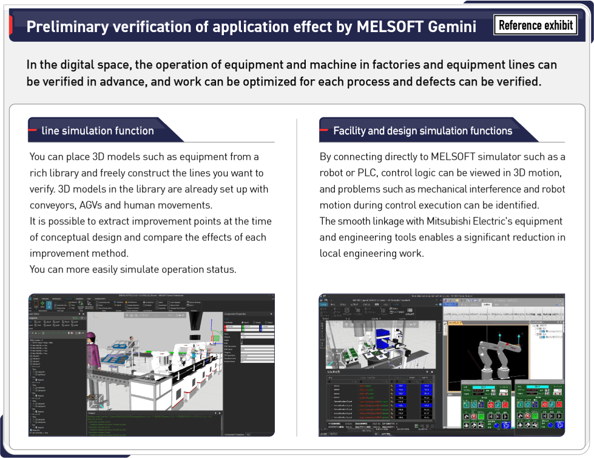The height and width of the screenshot is (458, 594).
Task: Click the Reference exhibit label
Action: pyautogui.click(x=535, y=25)
